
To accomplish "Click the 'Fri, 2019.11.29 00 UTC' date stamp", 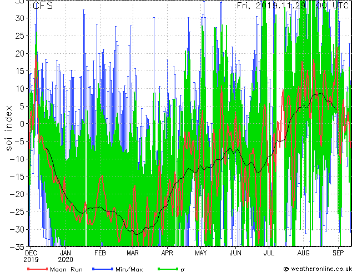I will point(293,6).
